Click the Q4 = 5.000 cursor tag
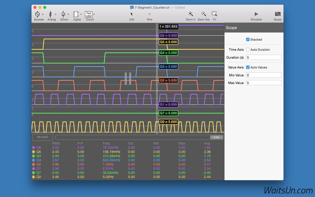This screenshot has height=197, width=315. pos(169,53)
